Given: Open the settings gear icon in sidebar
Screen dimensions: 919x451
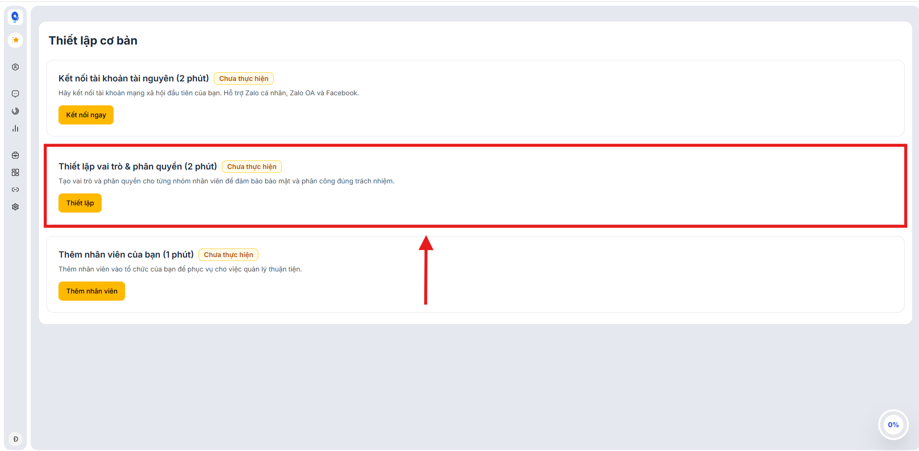Looking at the screenshot, I should tap(15, 206).
